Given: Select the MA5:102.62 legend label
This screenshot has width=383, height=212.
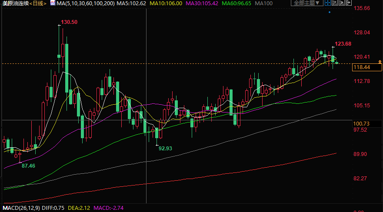Looking at the screenshot, I should pos(131,3).
